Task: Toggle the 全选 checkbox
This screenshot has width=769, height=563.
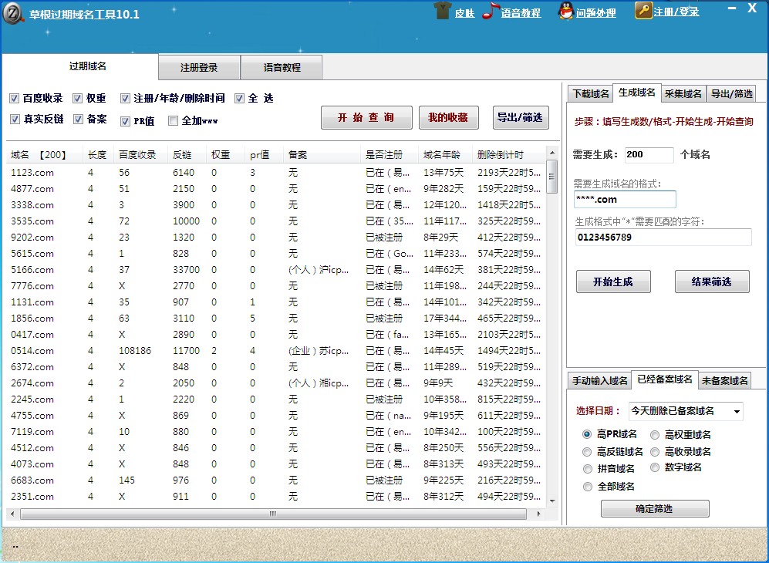Action: [239, 99]
